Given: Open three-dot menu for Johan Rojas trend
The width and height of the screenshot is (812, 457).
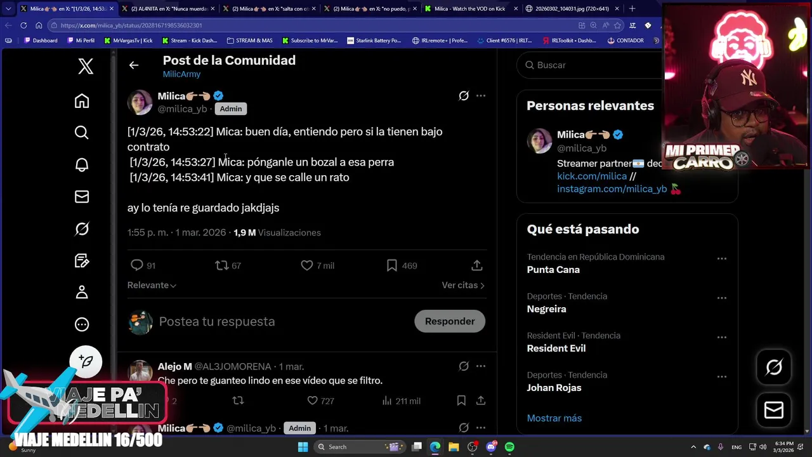Looking at the screenshot, I should pos(721,376).
